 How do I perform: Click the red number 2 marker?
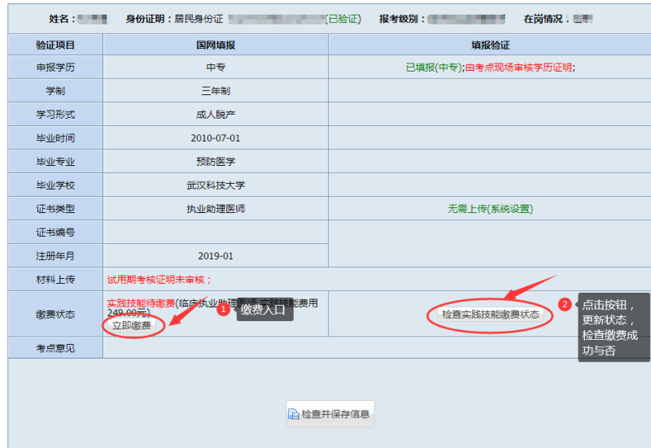pos(565,304)
